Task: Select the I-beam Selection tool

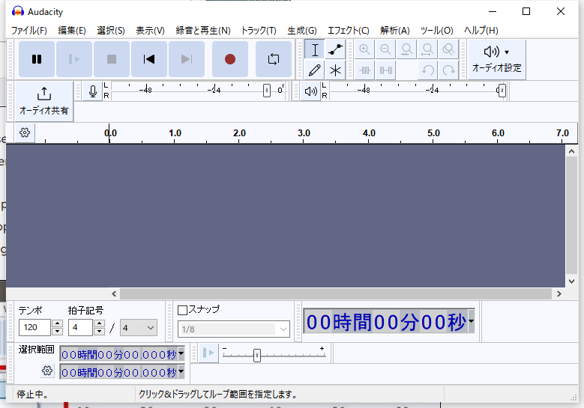Action: tap(315, 49)
